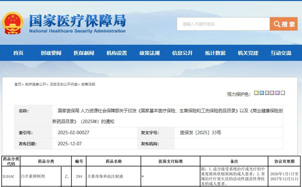The image size is (302, 187).
Task: Open the 机关党建 menu item
Action: tap(248, 53)
